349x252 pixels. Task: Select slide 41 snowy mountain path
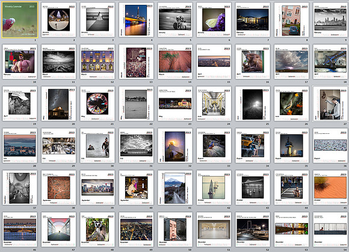(175, 187)
